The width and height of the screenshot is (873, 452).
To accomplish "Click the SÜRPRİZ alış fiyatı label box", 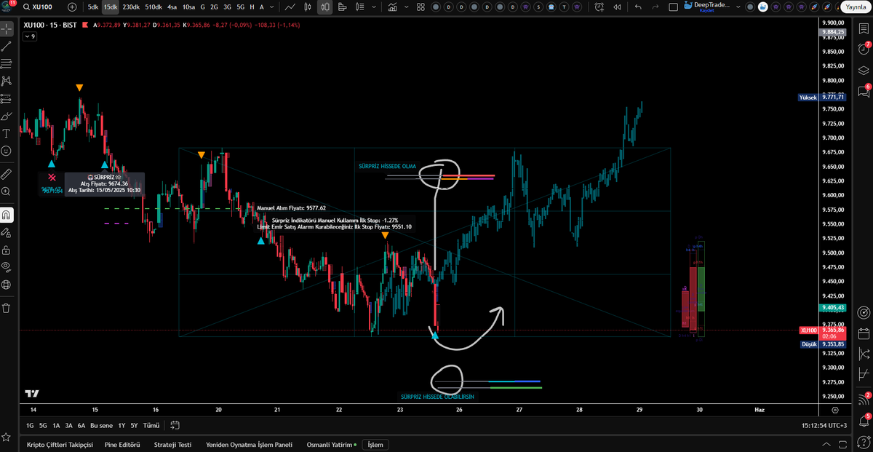I will coord(104,183).
